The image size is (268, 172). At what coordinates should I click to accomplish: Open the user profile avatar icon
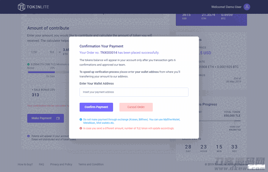[247, 7]
